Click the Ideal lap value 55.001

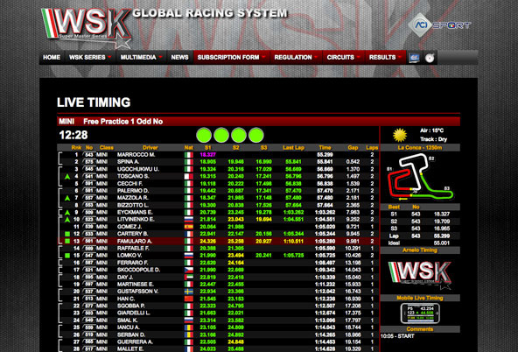(441, 243)
